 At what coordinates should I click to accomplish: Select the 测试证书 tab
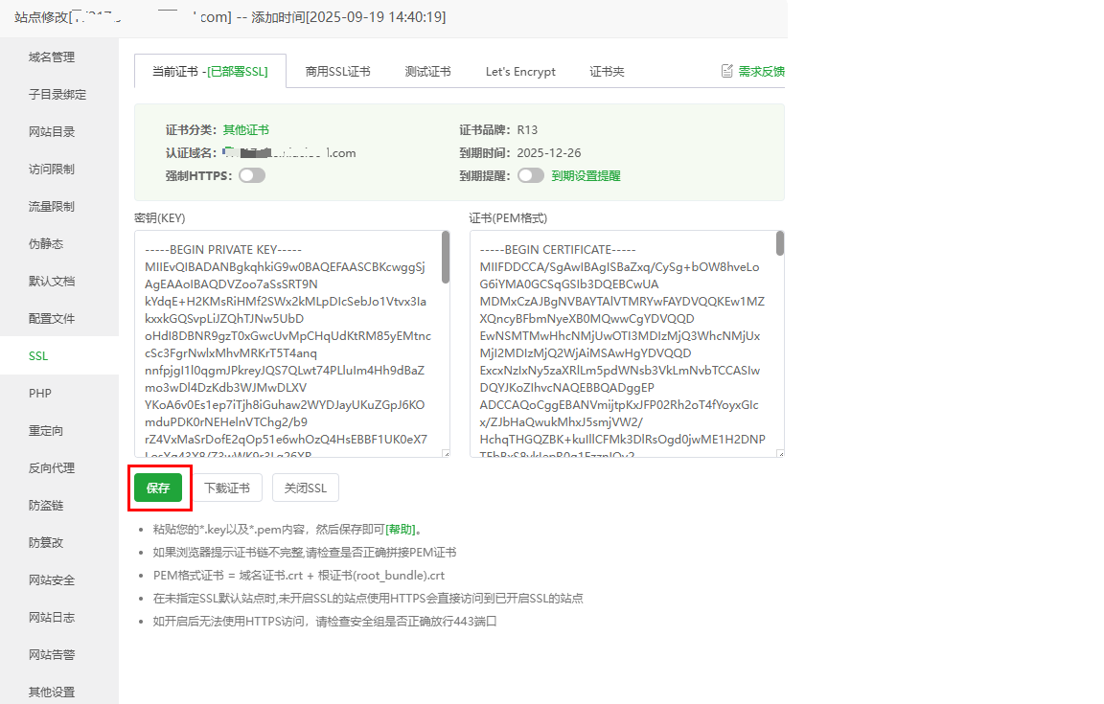click(427, 72)
